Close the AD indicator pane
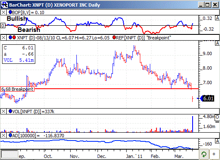Image resolution: width=220 pixels, height=160 pixels. [x=3, y=136]
